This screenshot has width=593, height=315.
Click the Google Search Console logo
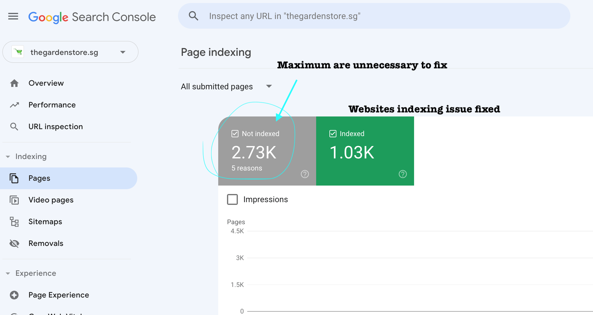(92, 17)
